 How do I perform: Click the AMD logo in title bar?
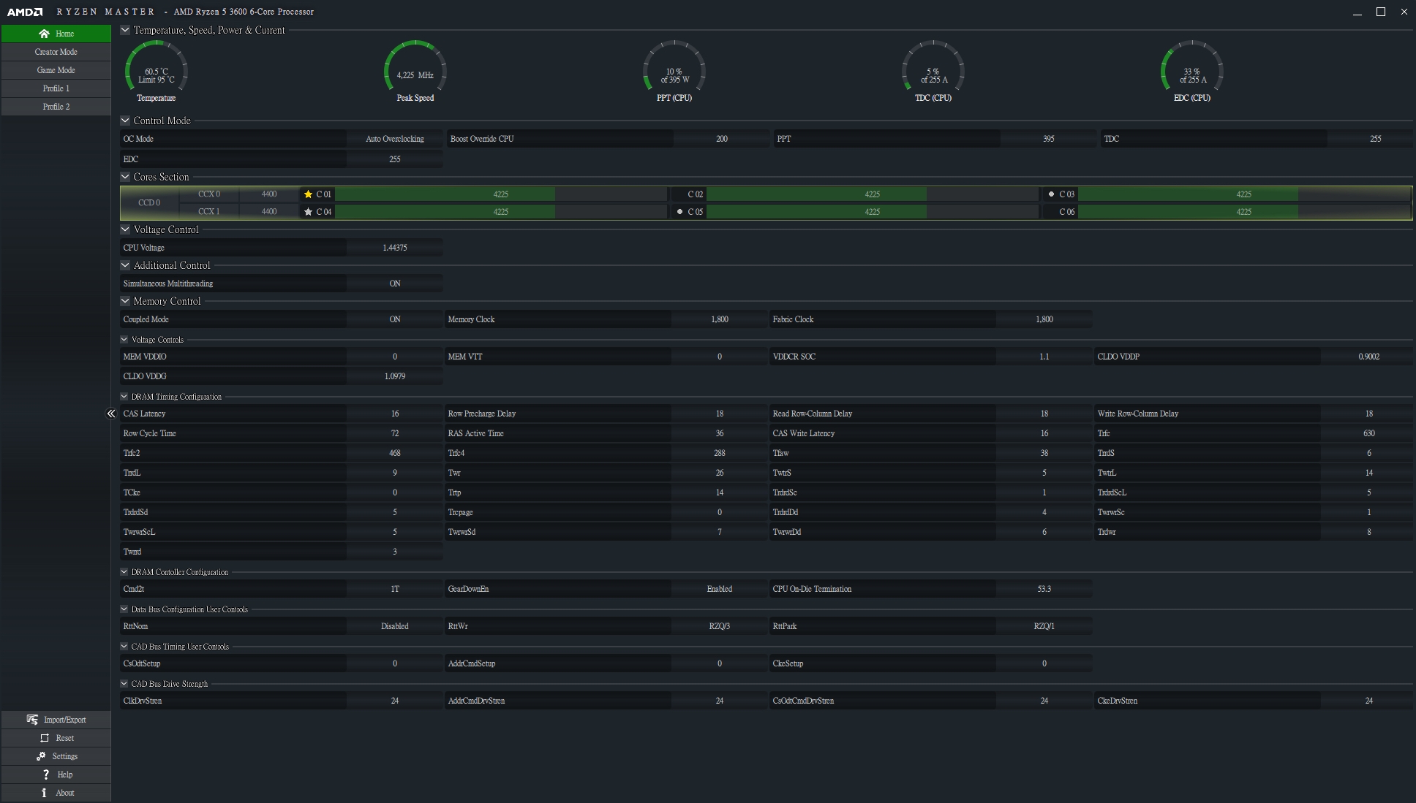coord(25,12)
